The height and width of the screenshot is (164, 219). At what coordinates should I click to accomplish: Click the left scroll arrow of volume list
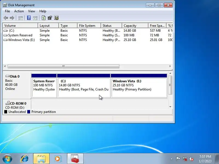[5, 66]
